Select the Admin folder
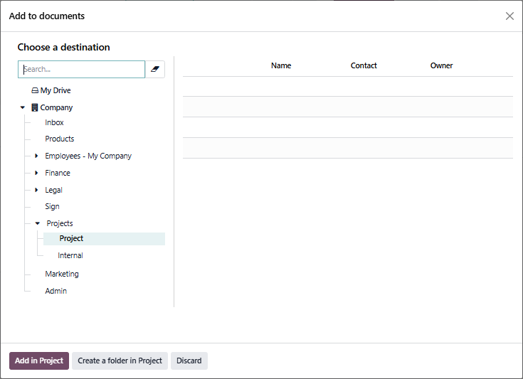 pos(56,291)
